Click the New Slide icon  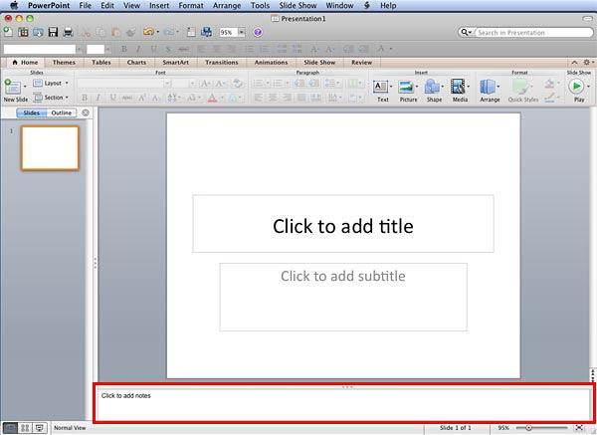[13, 88]
